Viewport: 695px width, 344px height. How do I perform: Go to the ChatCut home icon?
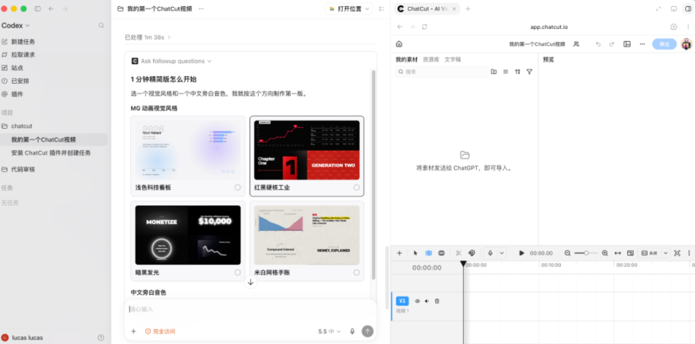(x=399, y=44)
